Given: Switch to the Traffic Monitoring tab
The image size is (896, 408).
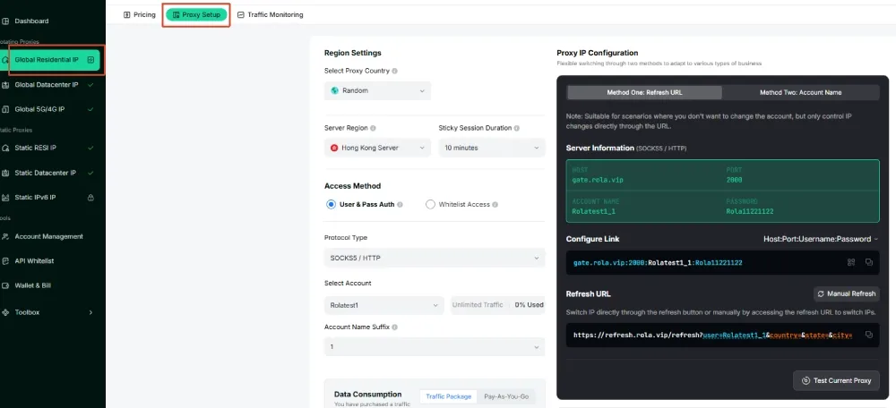Looking at the screenshot, I should (271, 15).
